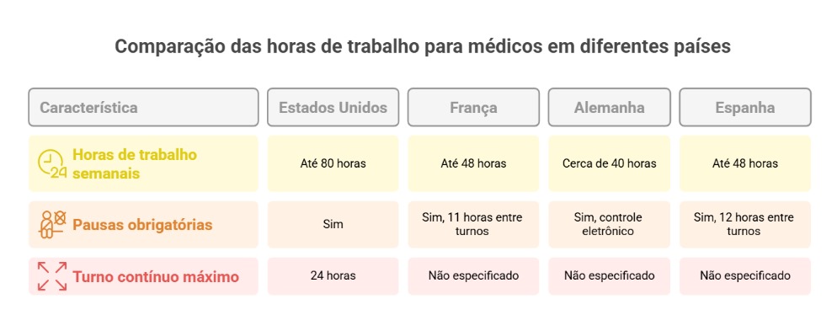This screenshot has width=837, height=331.
Task: Click the Turno contínuo máximo label
Action: (156, 277)
